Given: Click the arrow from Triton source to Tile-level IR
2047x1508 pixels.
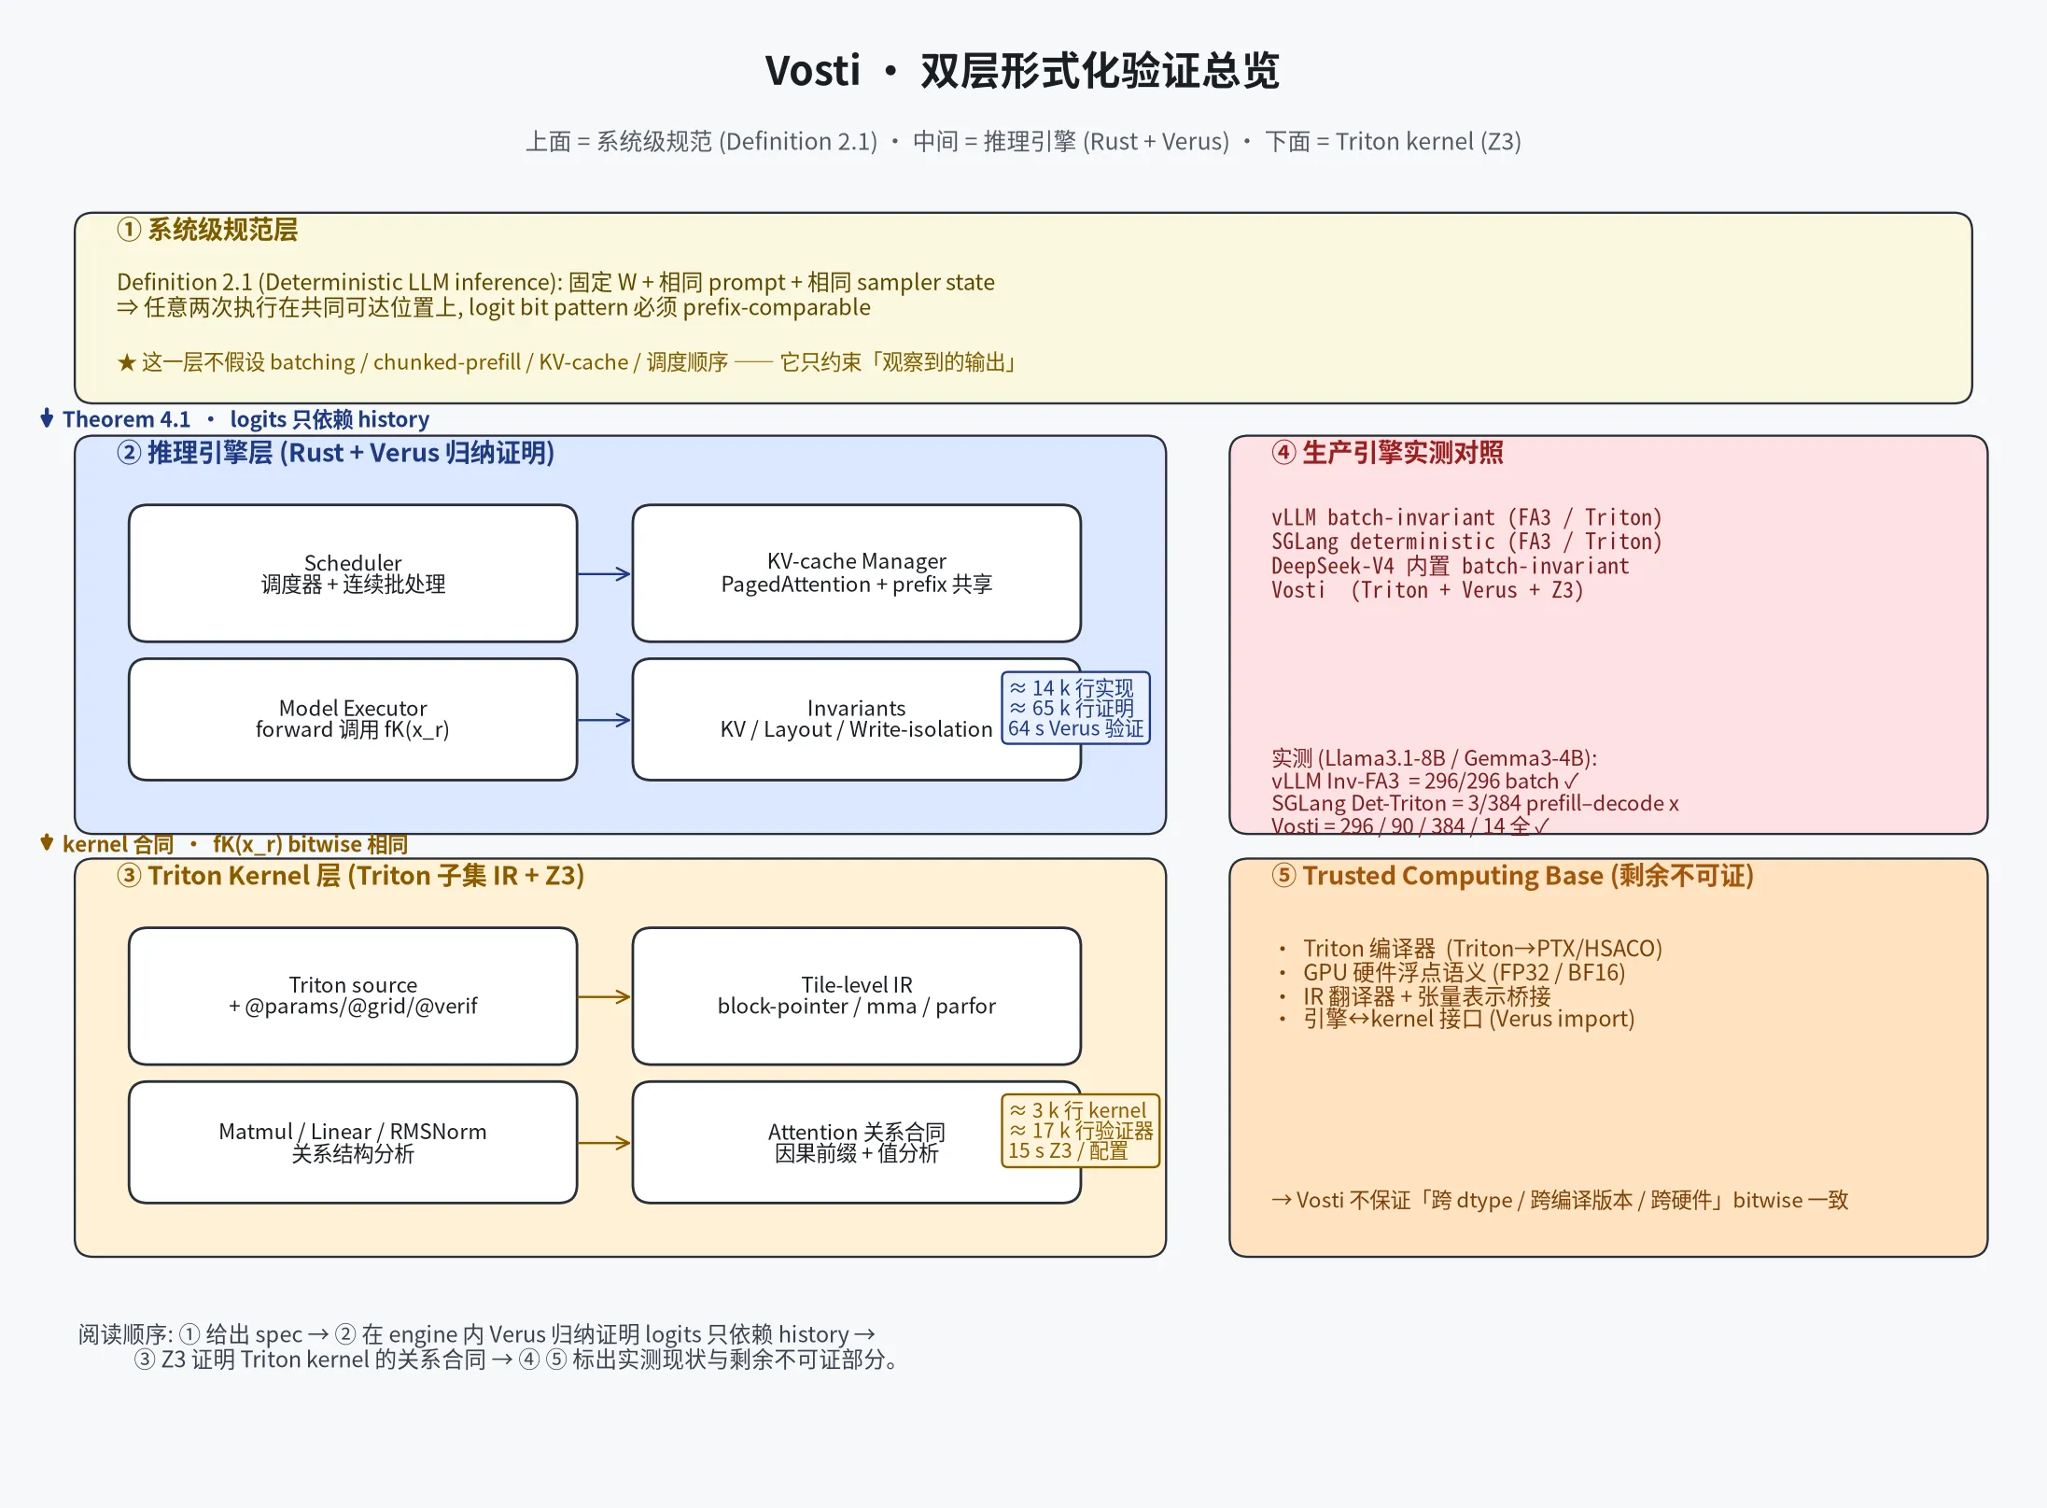Looking at the screenshot, I should pos(605,997).
